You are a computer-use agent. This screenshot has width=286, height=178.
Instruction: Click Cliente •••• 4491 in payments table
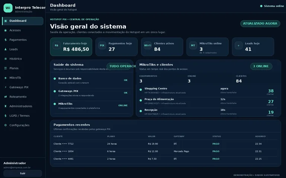pos(63,159)
